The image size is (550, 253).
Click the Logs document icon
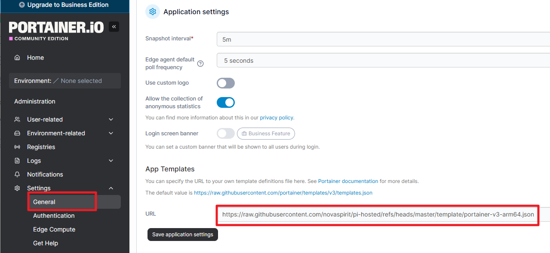tap(17, 161)
